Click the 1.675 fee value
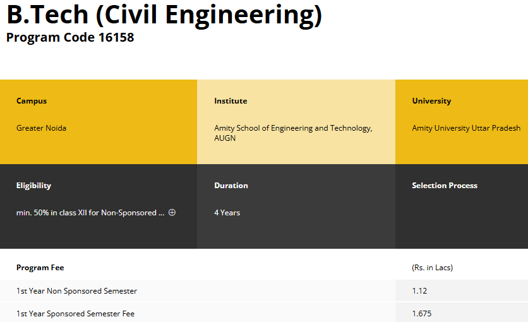Screen dimensions: 528x322 [422, 314]
